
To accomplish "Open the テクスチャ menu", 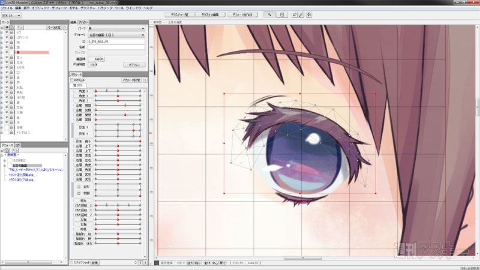I will [88, 8].
